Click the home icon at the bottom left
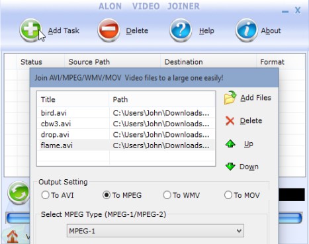This screenshot has width=309, height=244. click(13, 236)
